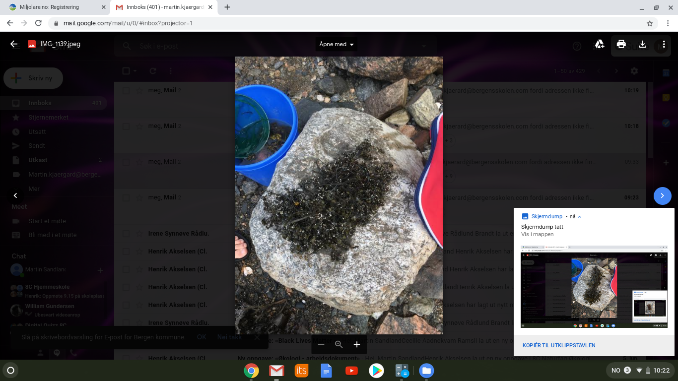
Task: Collapse the Skjermdump notification
Action: coord(579,217)
